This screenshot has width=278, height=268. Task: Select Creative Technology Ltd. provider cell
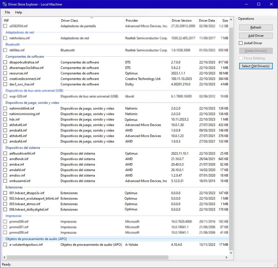coord(143,79)
